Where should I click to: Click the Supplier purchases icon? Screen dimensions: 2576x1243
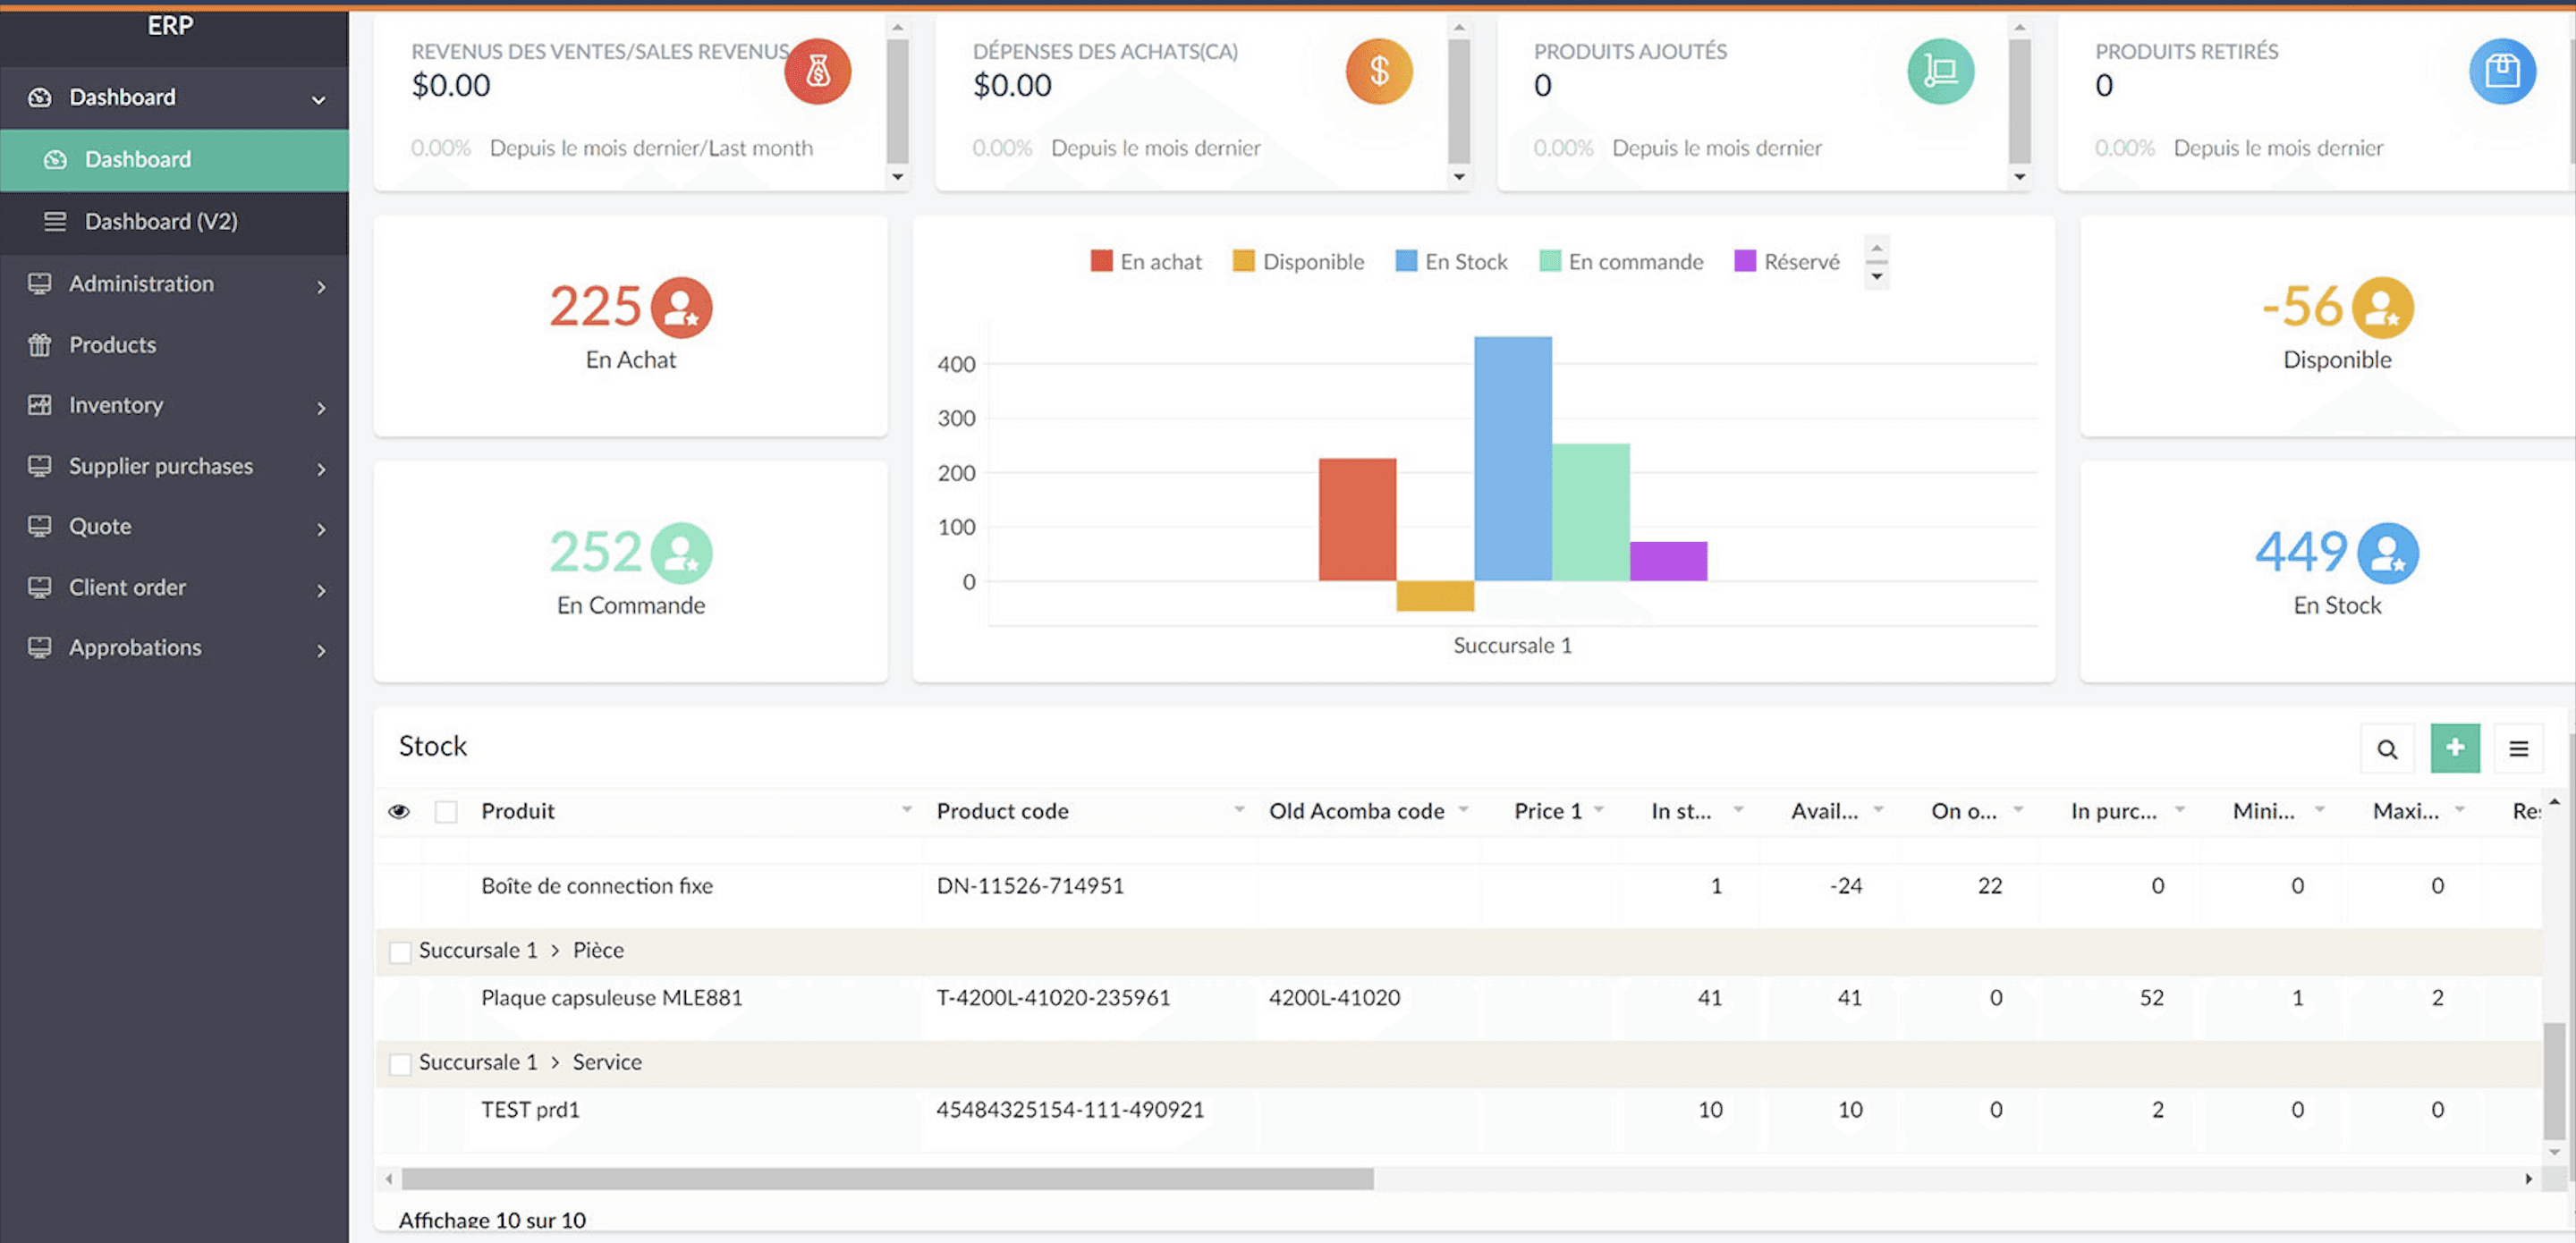pos(39,466)
